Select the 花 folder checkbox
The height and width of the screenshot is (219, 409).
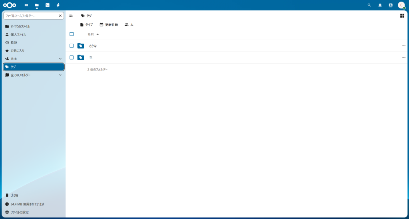[x=71, y=57]
